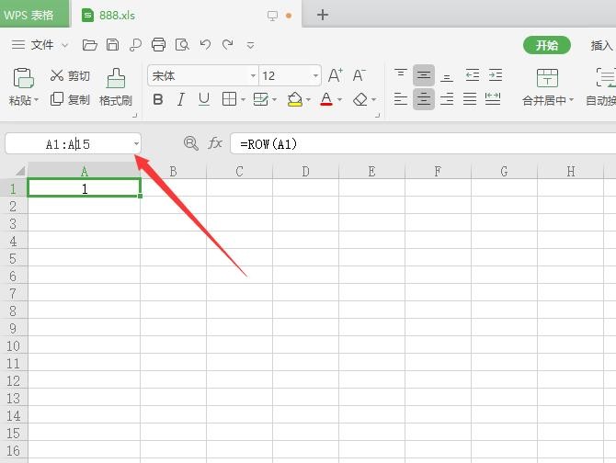
Task: Toggle italic formatting
Action: coord(181,100)
